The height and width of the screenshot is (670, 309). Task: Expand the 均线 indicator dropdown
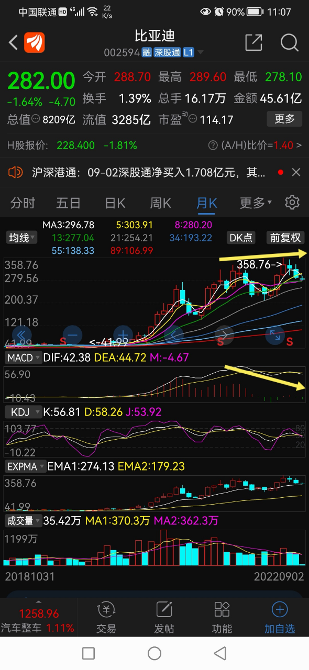pyautogui.click(x=22, y=238)
